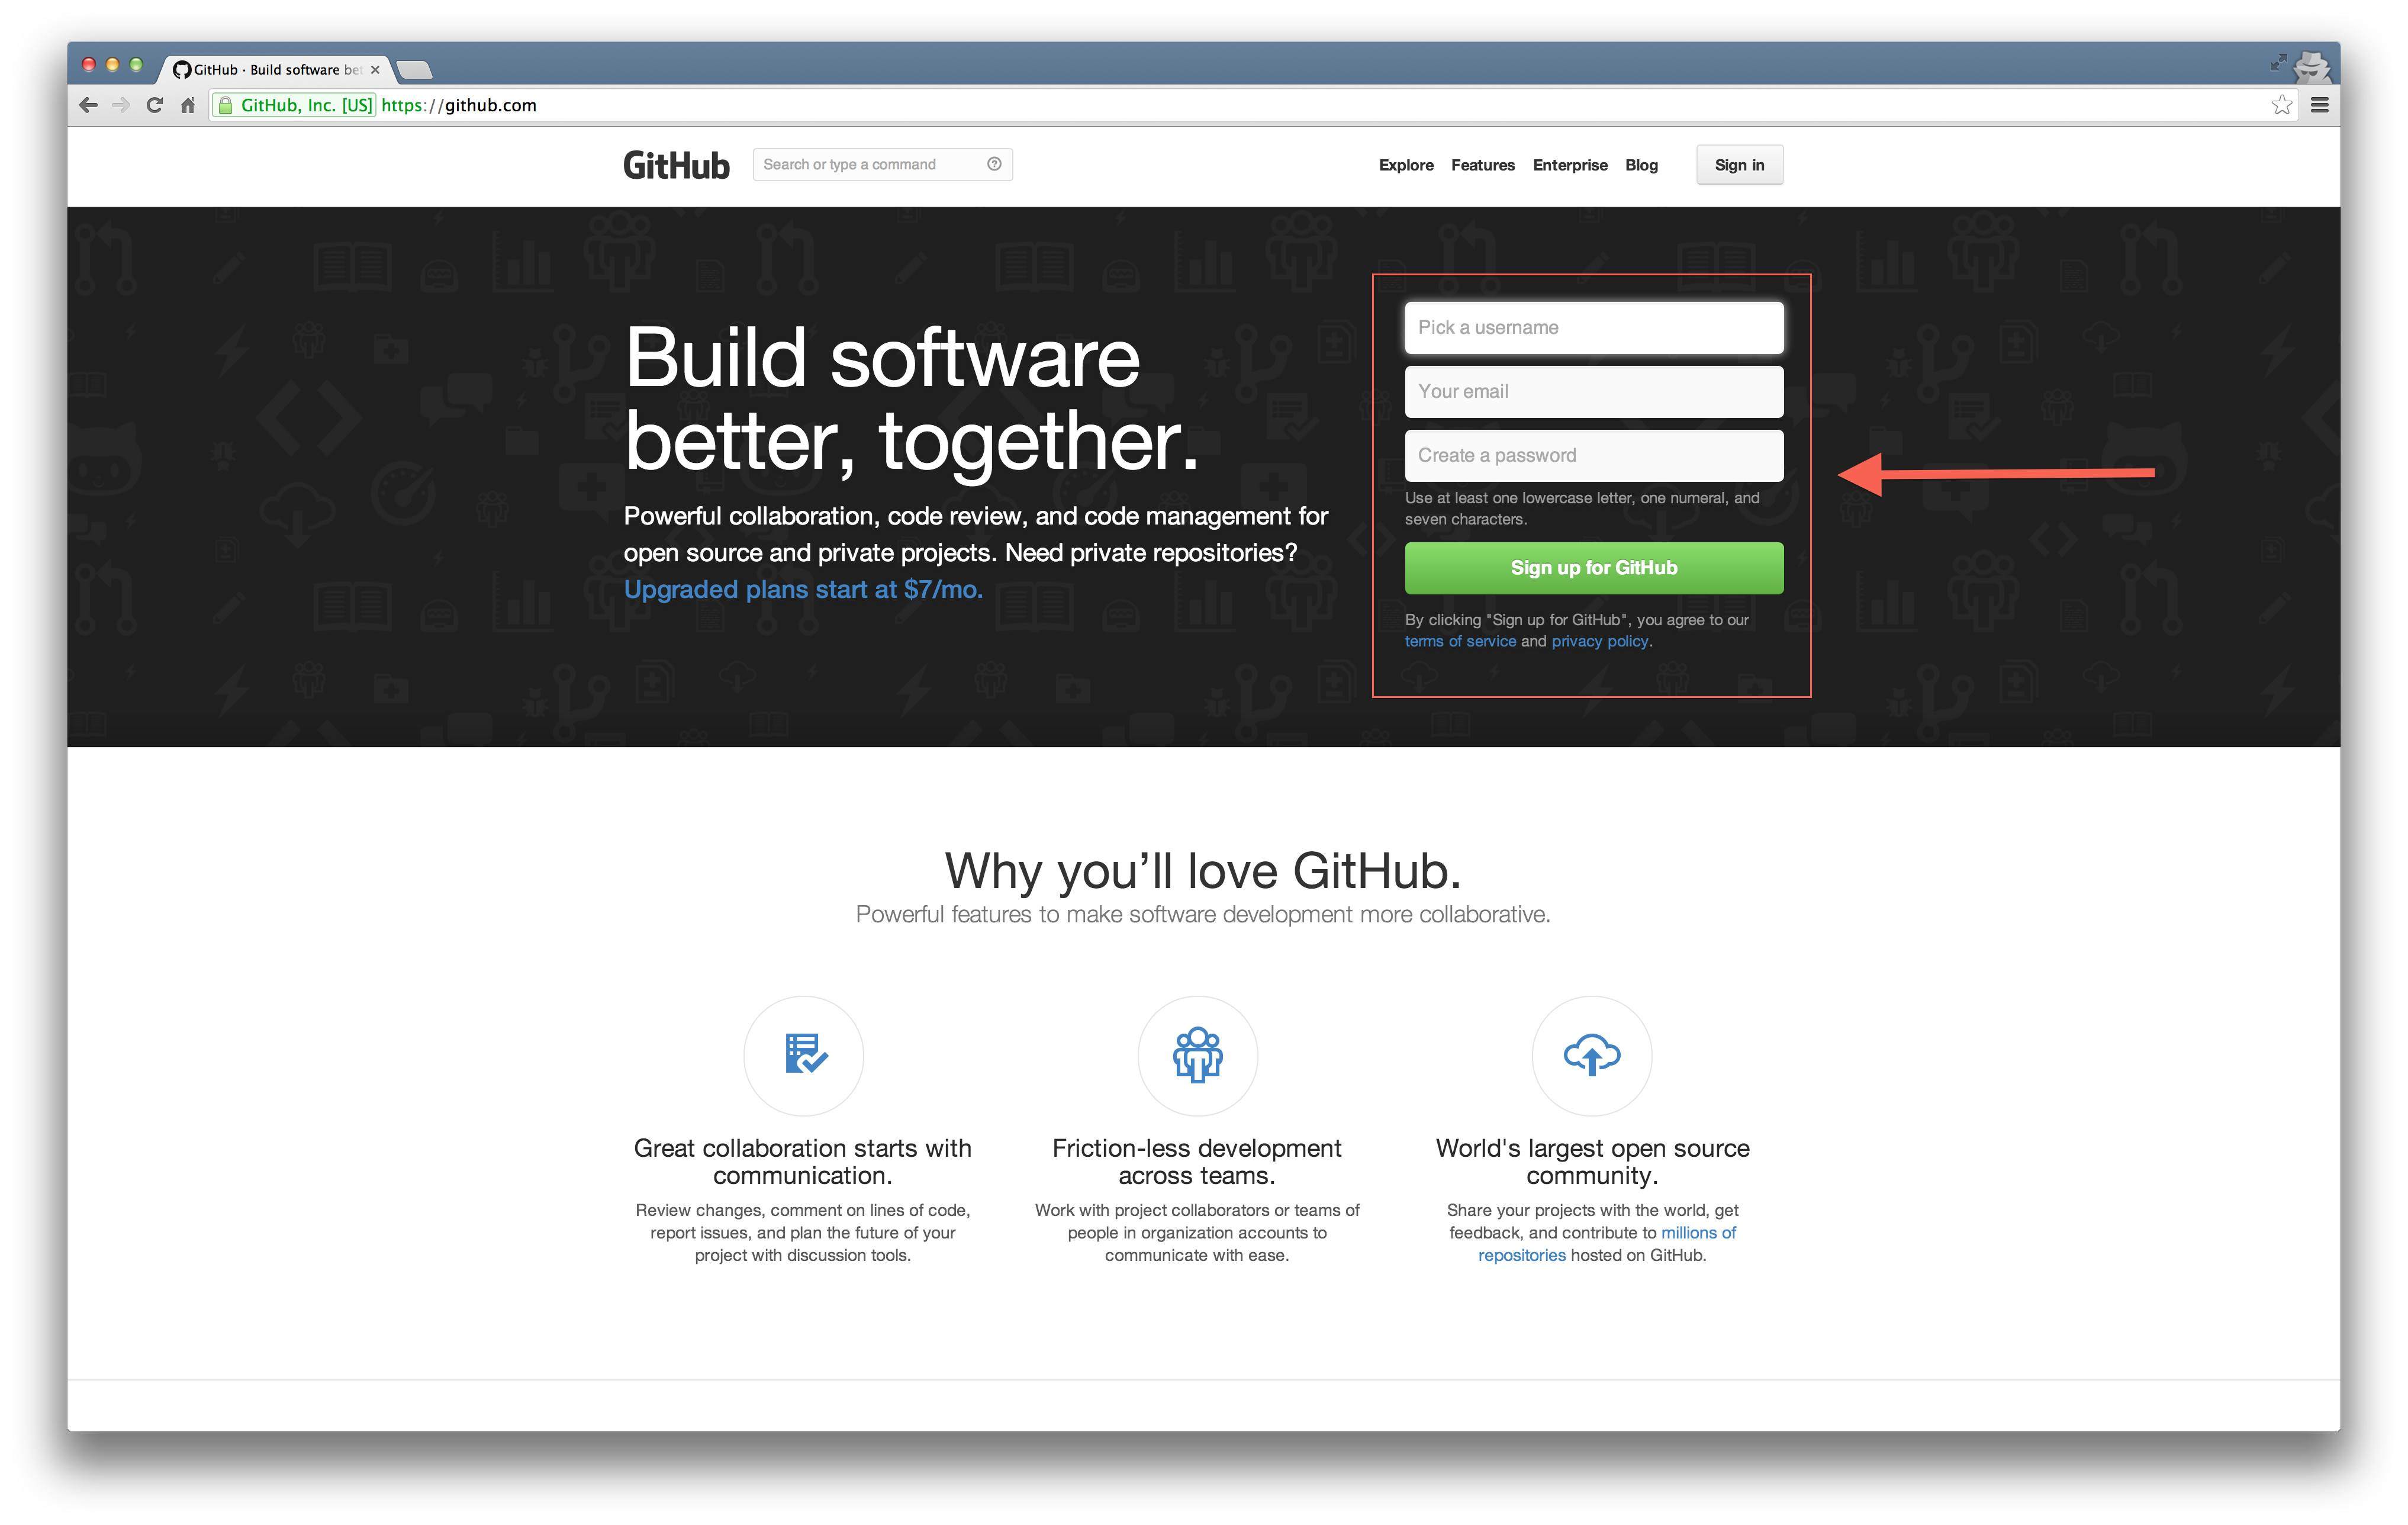2408x1525 pixels.
Task: Click the Pick a username input field
Action: (1593, 326)
